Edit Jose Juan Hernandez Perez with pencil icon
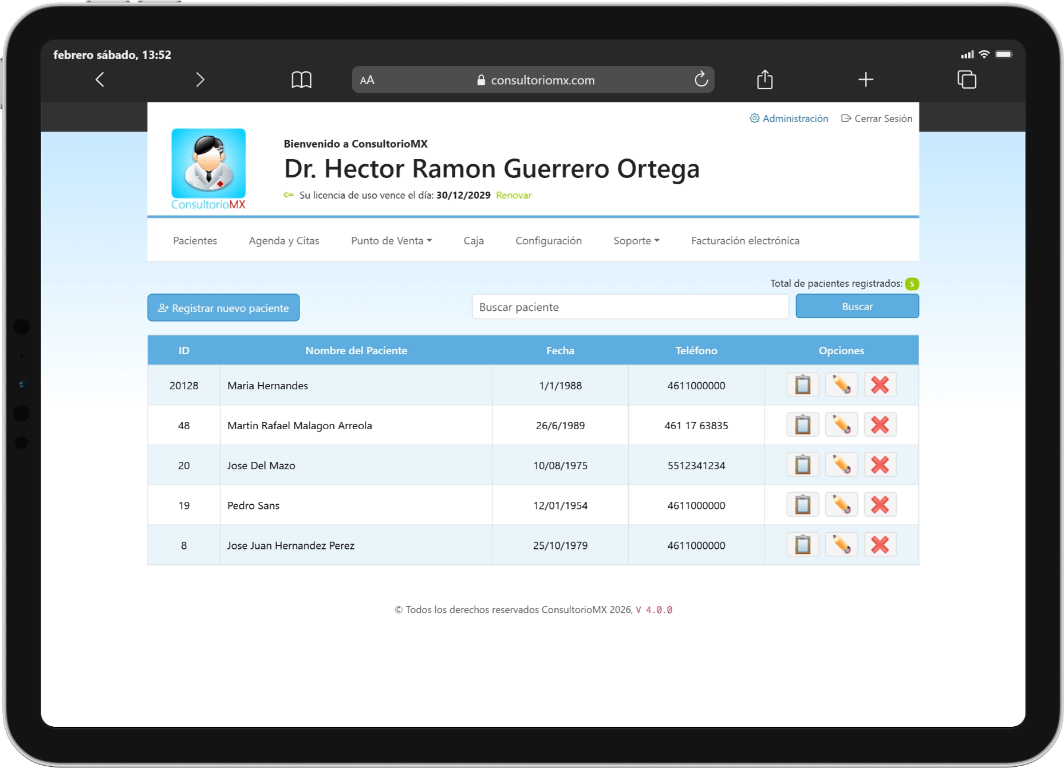The width and height of the screenshot is (1064, 768). tap(841, 544)
